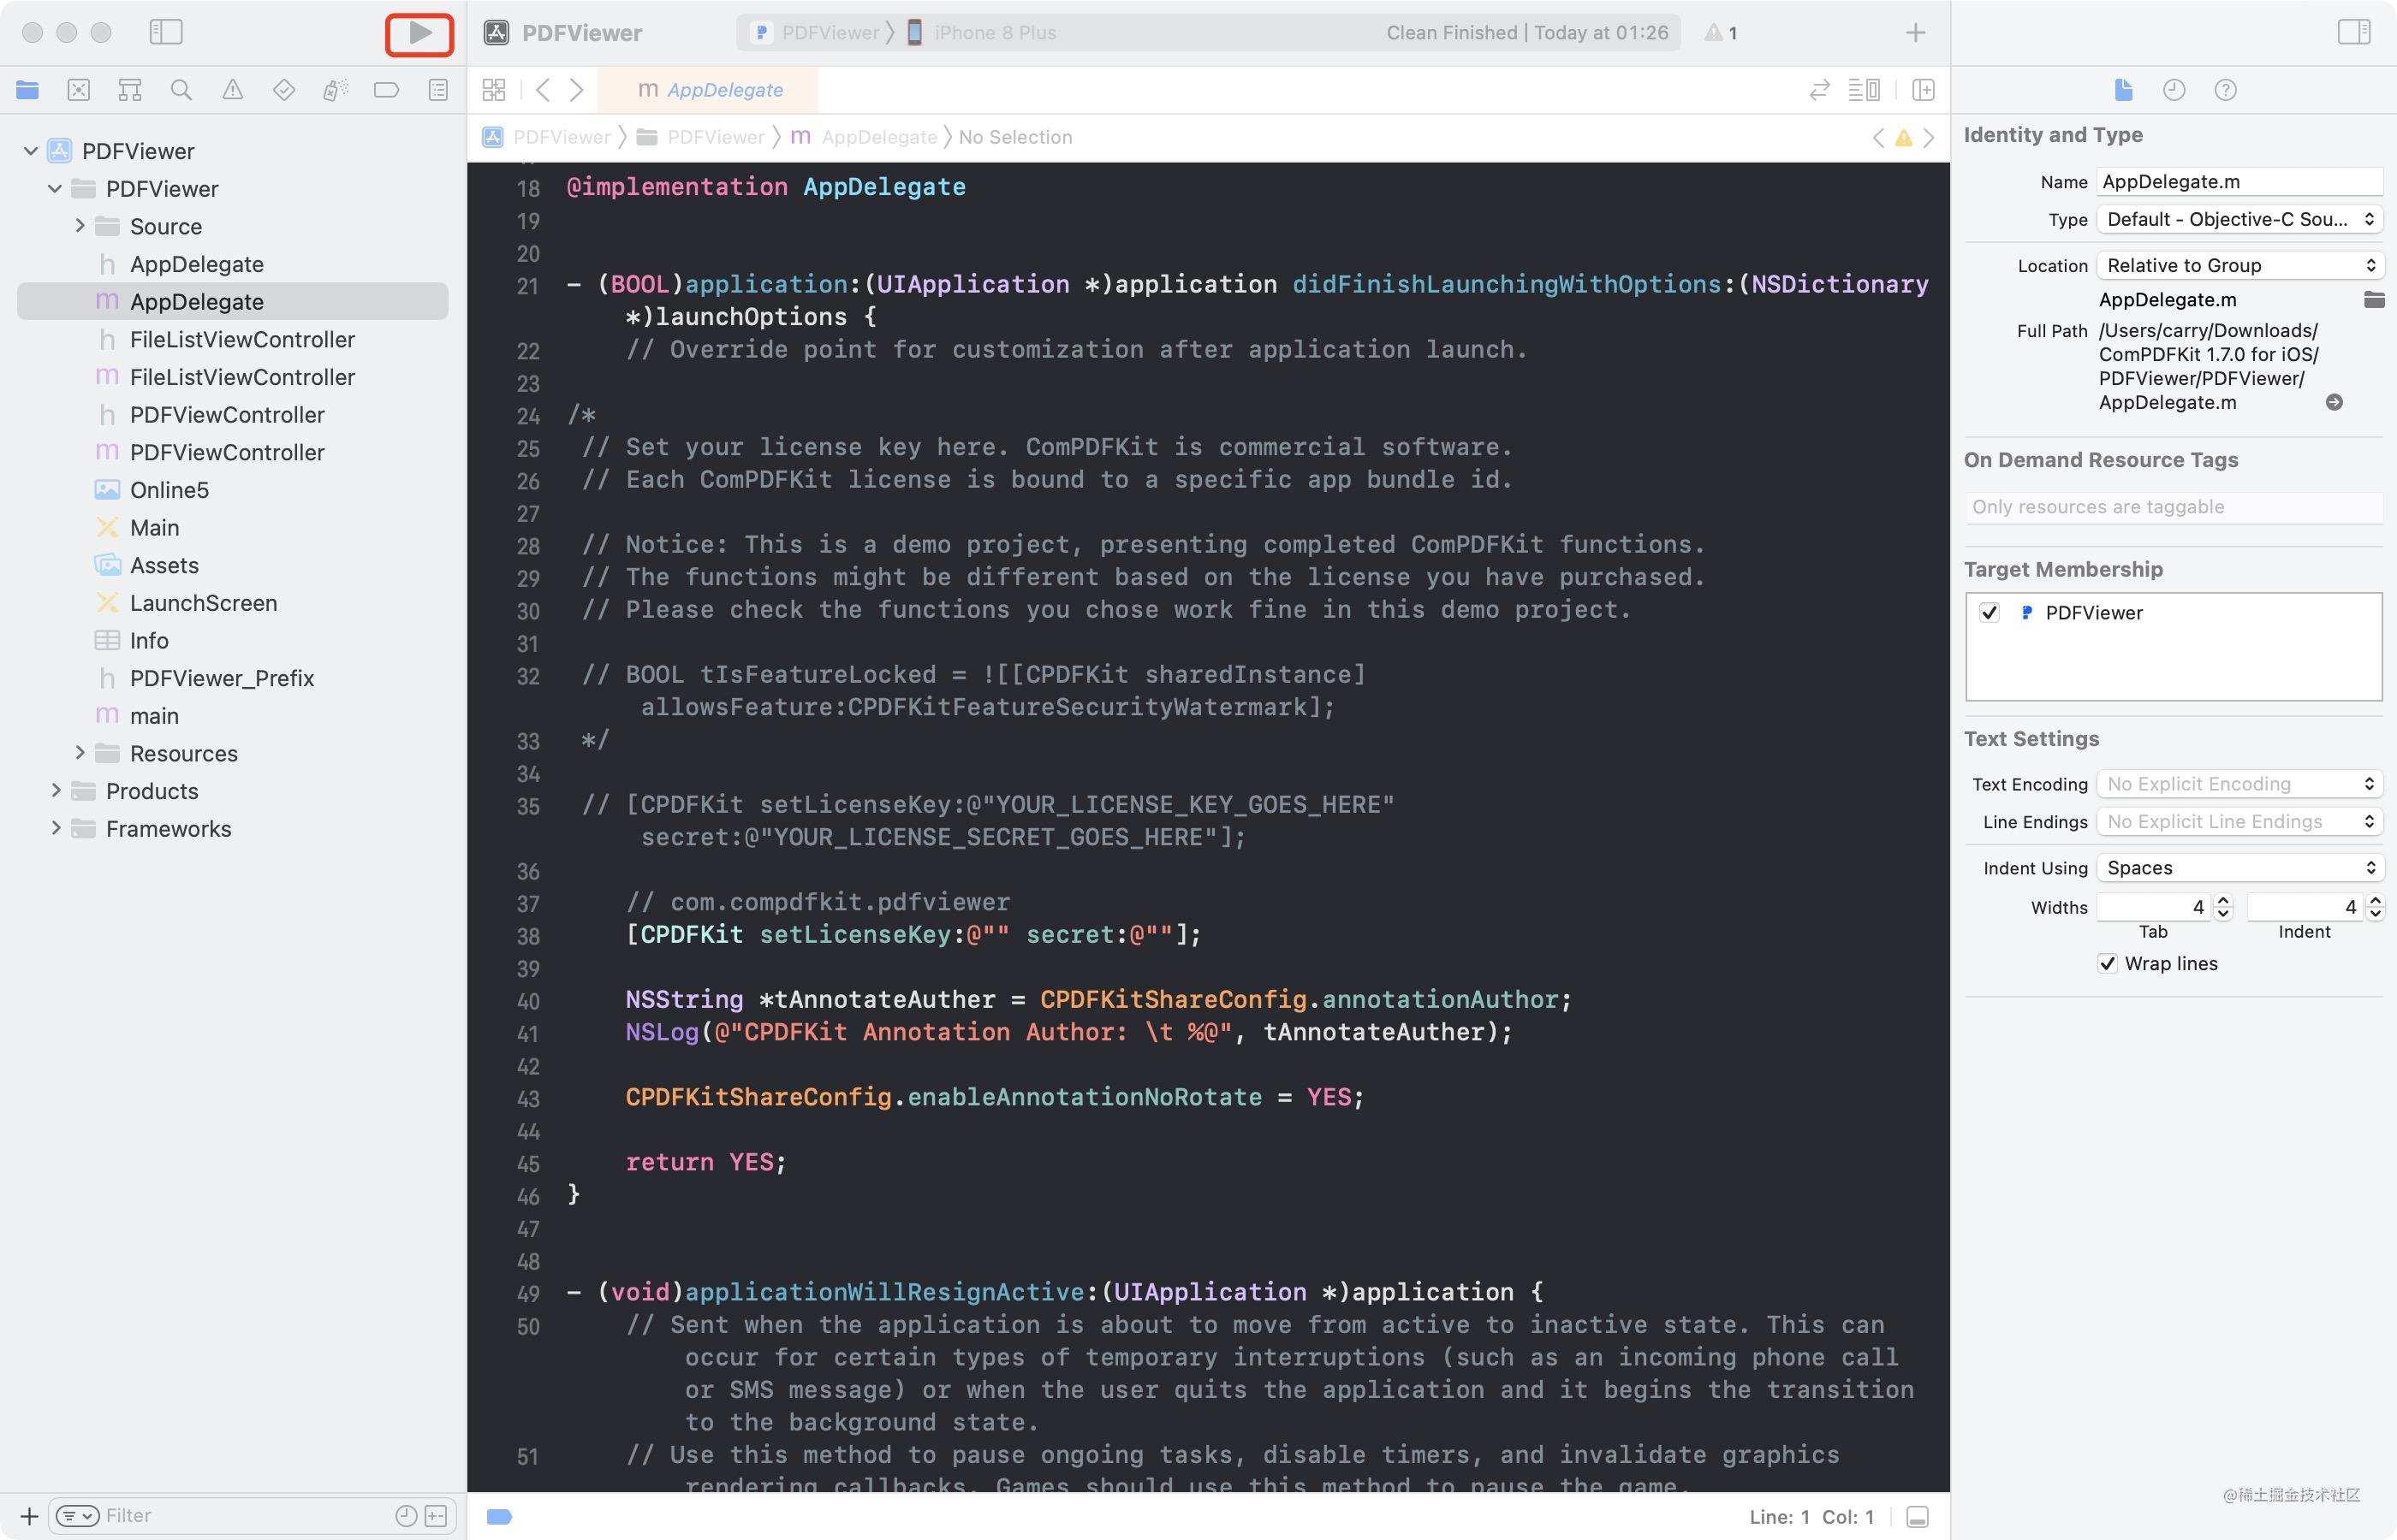Show the History inspector tab
This screenshot has height=1540, width=2397.
[x=2174, y=90]
